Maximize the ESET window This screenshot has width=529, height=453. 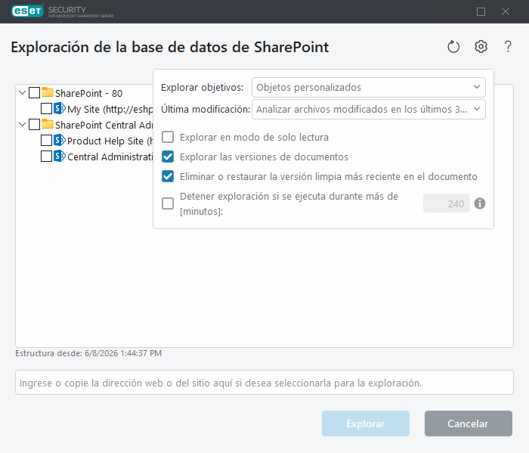click(x=481, y=11)
